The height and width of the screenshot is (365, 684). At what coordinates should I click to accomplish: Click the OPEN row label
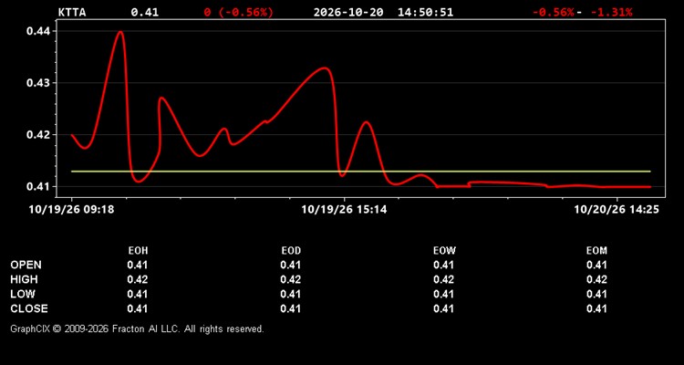pyautogui.click(x=26, y=265)
